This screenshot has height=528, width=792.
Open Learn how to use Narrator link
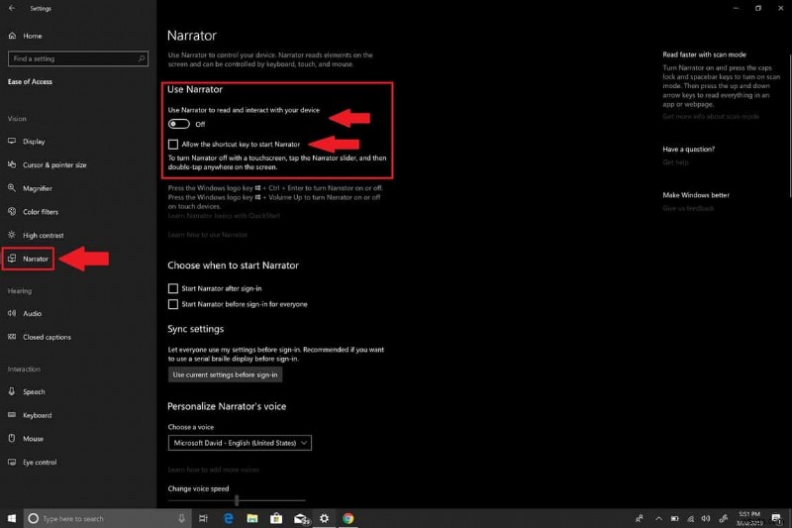coord(208,235)
